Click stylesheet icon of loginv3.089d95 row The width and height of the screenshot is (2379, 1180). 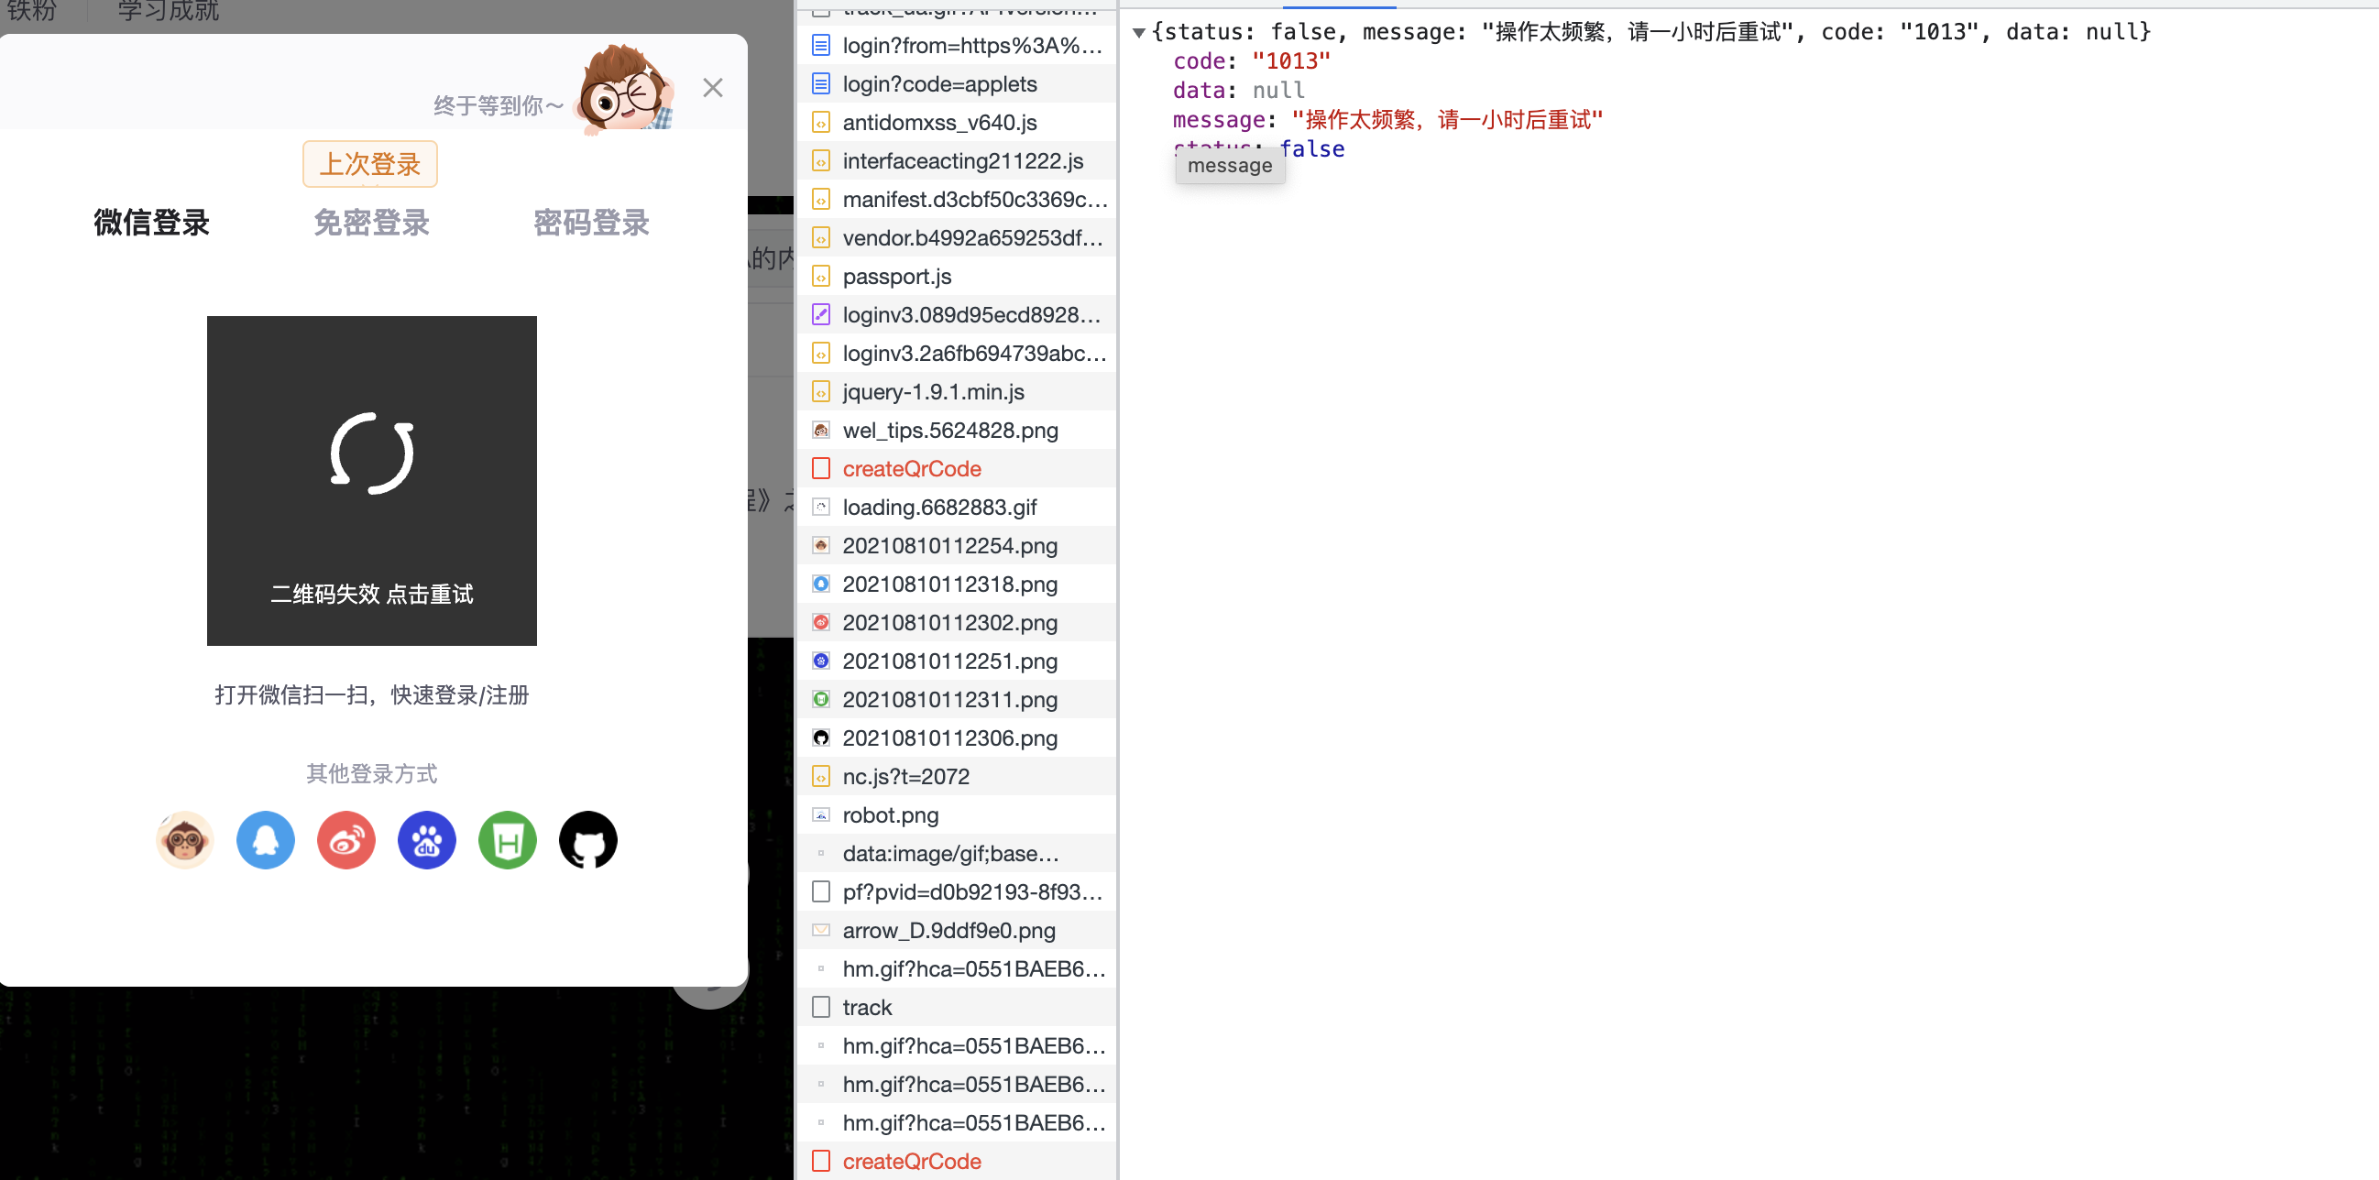click(x=820, y=315)
